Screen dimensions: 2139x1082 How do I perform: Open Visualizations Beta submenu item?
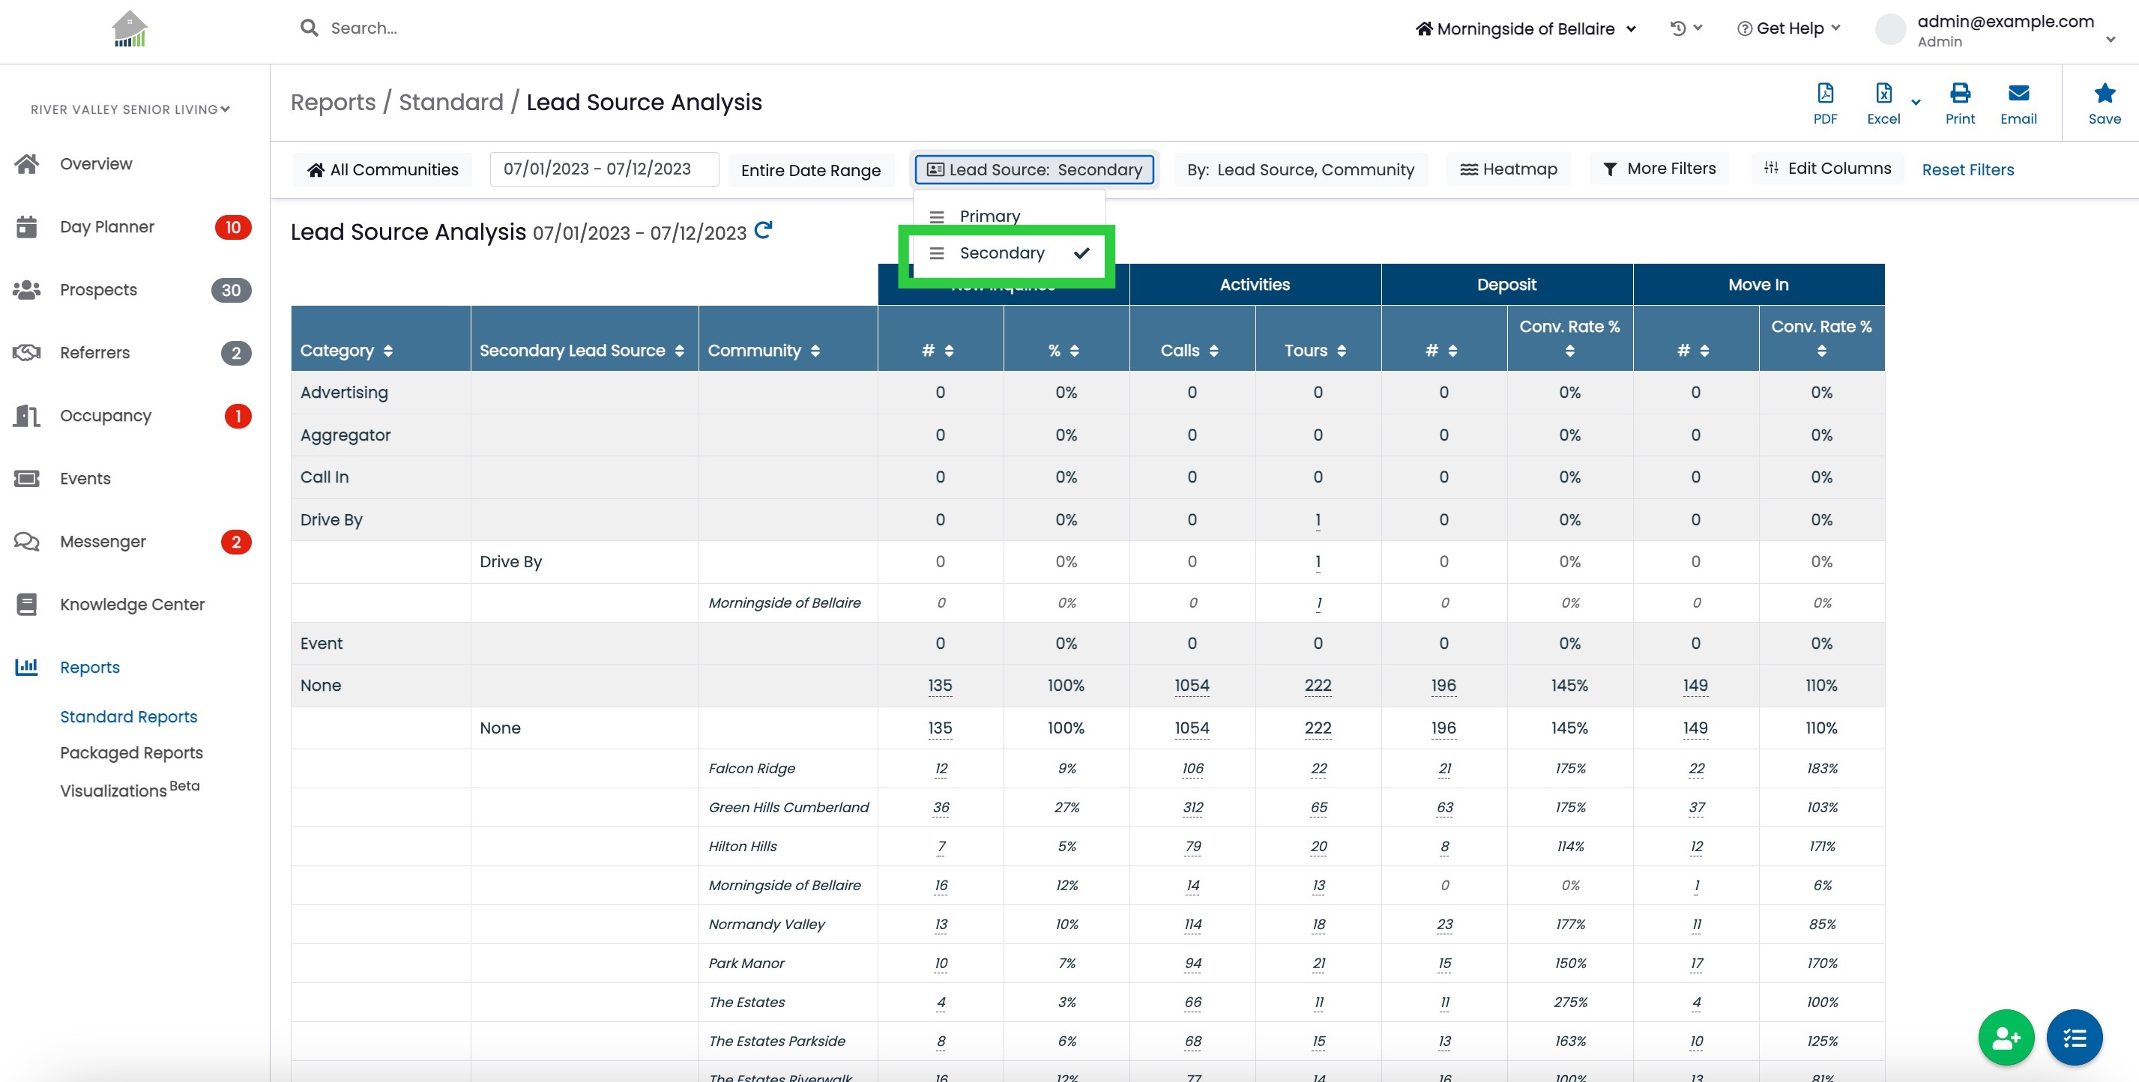pos(130,789)
